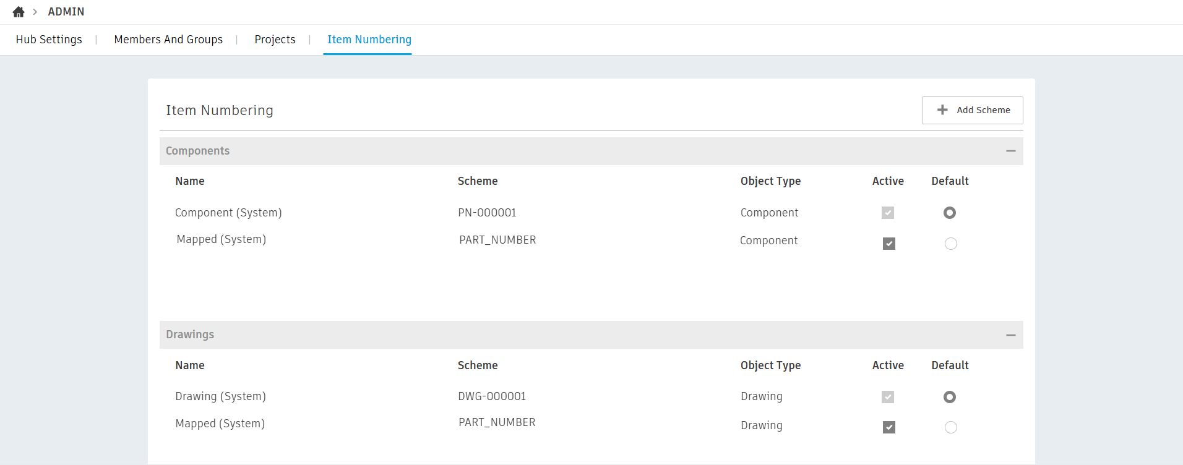Click the home icon in breadcrumb
The height and width of the screenshot is (465, 1183).
click(x=19, y=12)
